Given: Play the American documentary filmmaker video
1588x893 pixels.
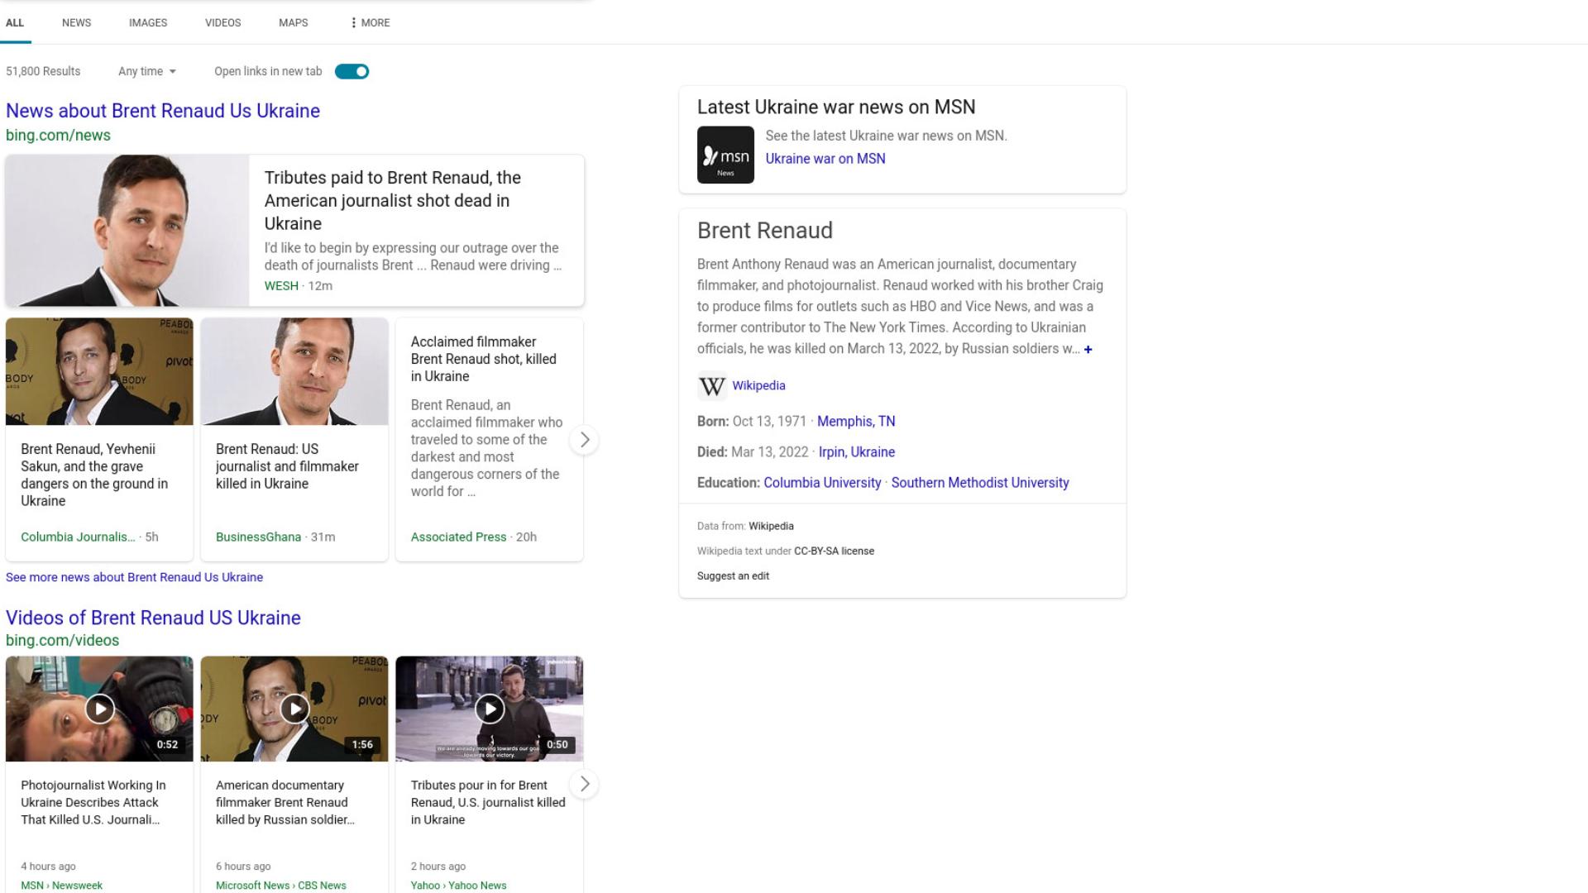Looking at the screenshot, I should click(x=294, y=709).
